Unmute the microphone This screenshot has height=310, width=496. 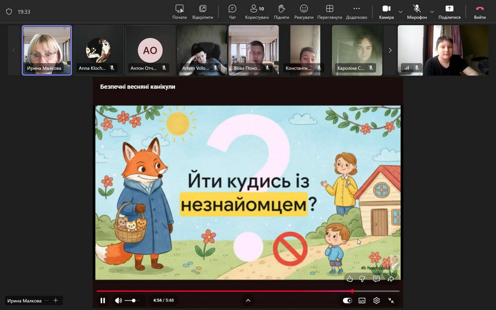(417, 12)
